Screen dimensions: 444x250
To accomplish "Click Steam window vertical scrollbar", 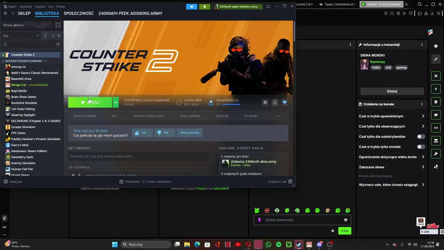I will [x=294, y=31].
